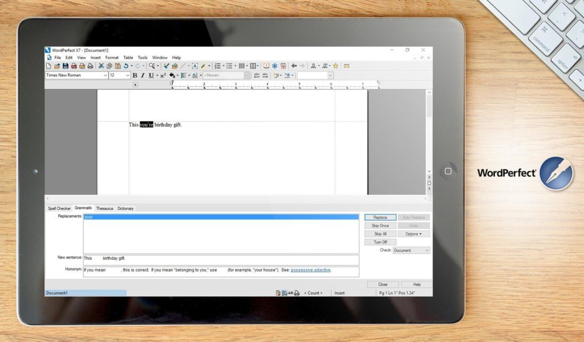Click the Document1 tab in application bar
Image resolution: width=584 pixels, height=342 pixels.
(x=86, y=293)
